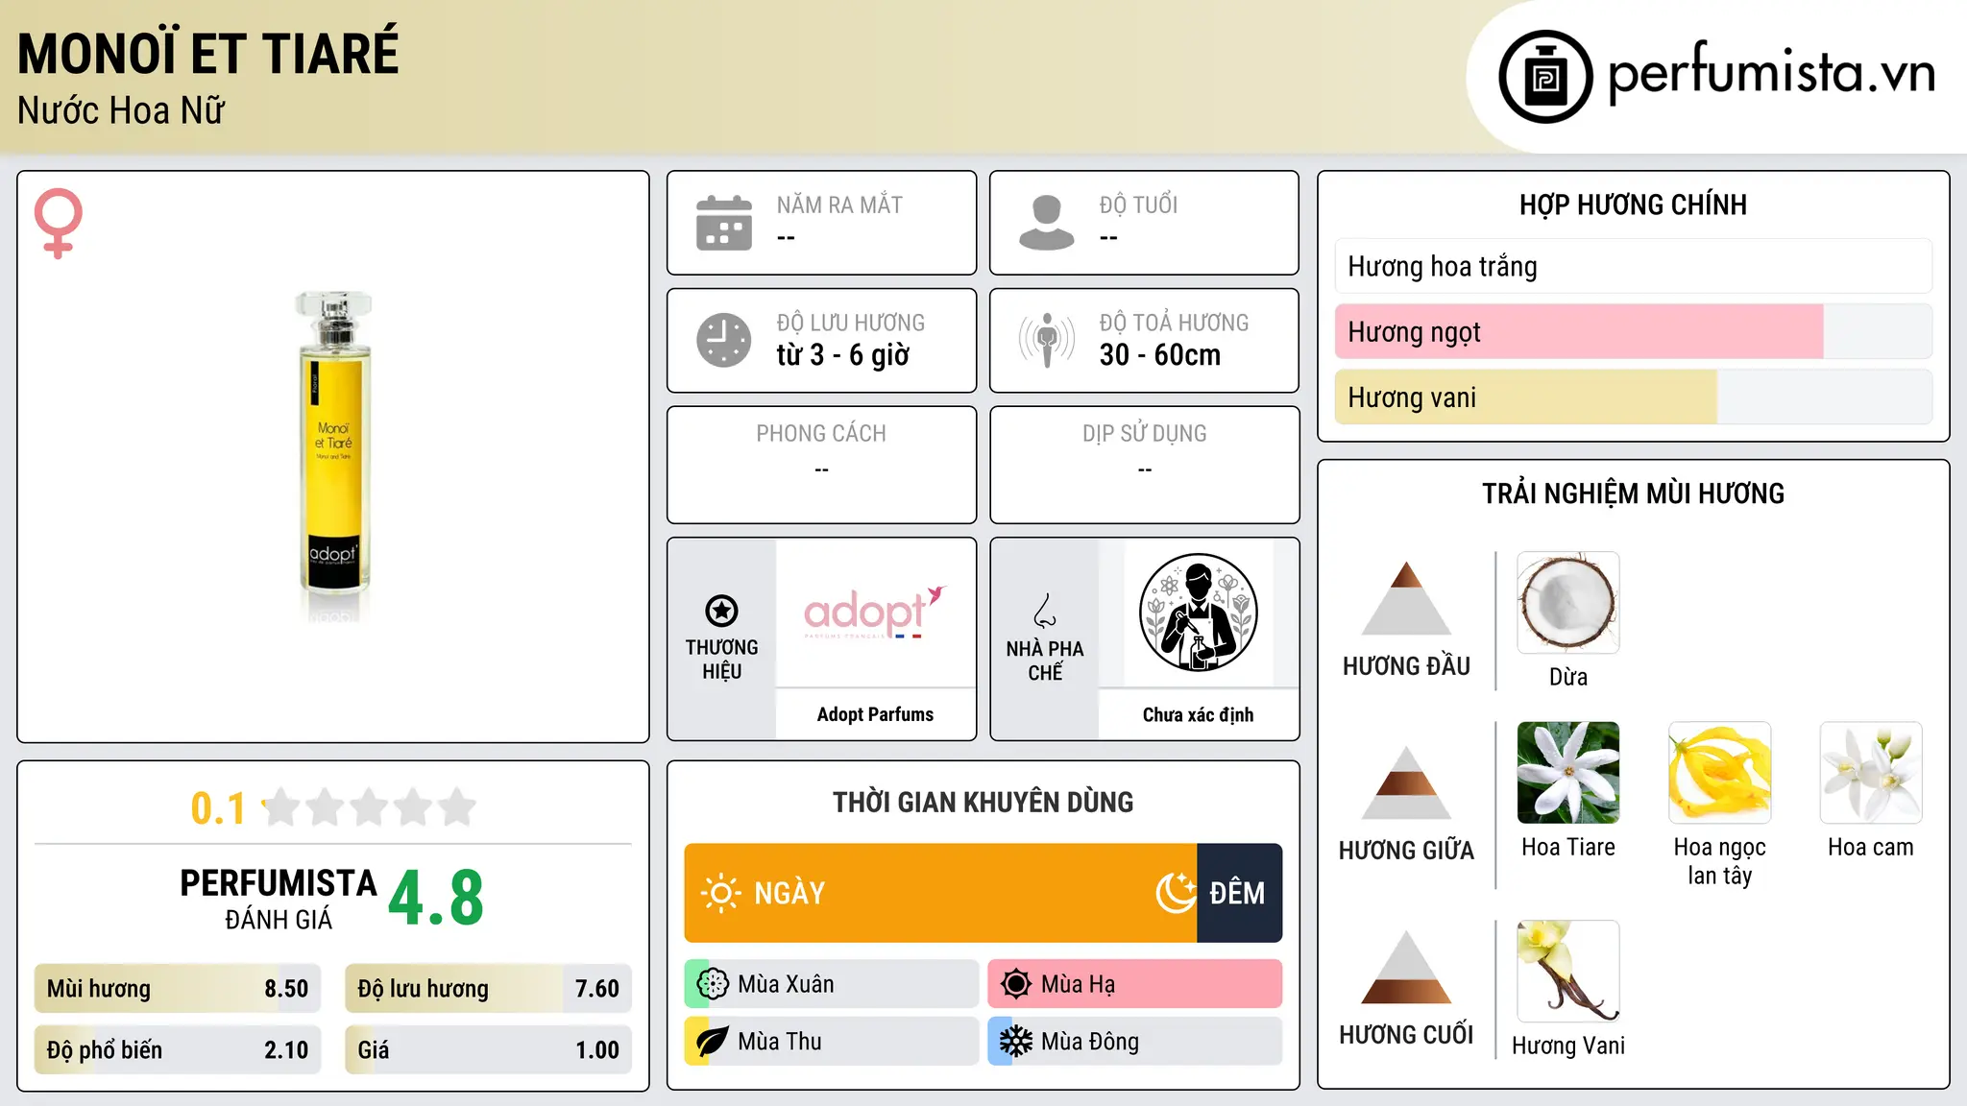Click the nose icon above Nhà pha chế
This screenshot has width=1967, height=1106.
tap(1045, 611)
